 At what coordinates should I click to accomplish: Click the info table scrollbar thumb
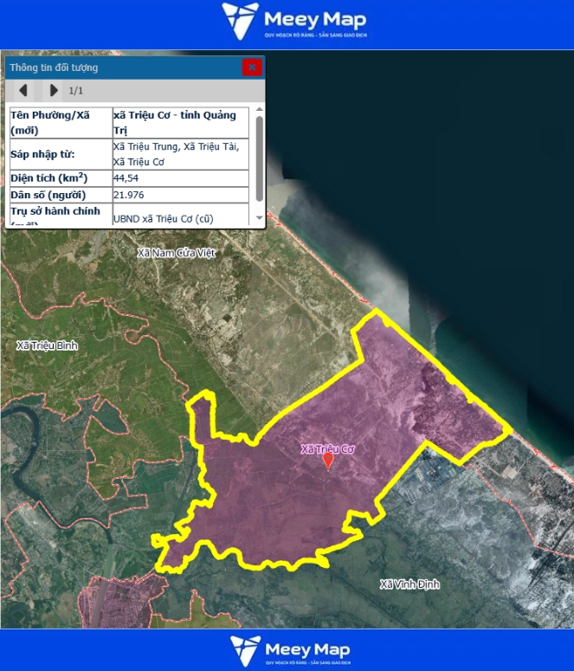tap(259, 158)
